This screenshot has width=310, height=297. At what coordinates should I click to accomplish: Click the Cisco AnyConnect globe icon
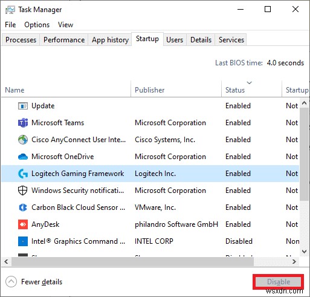[23, 140]
